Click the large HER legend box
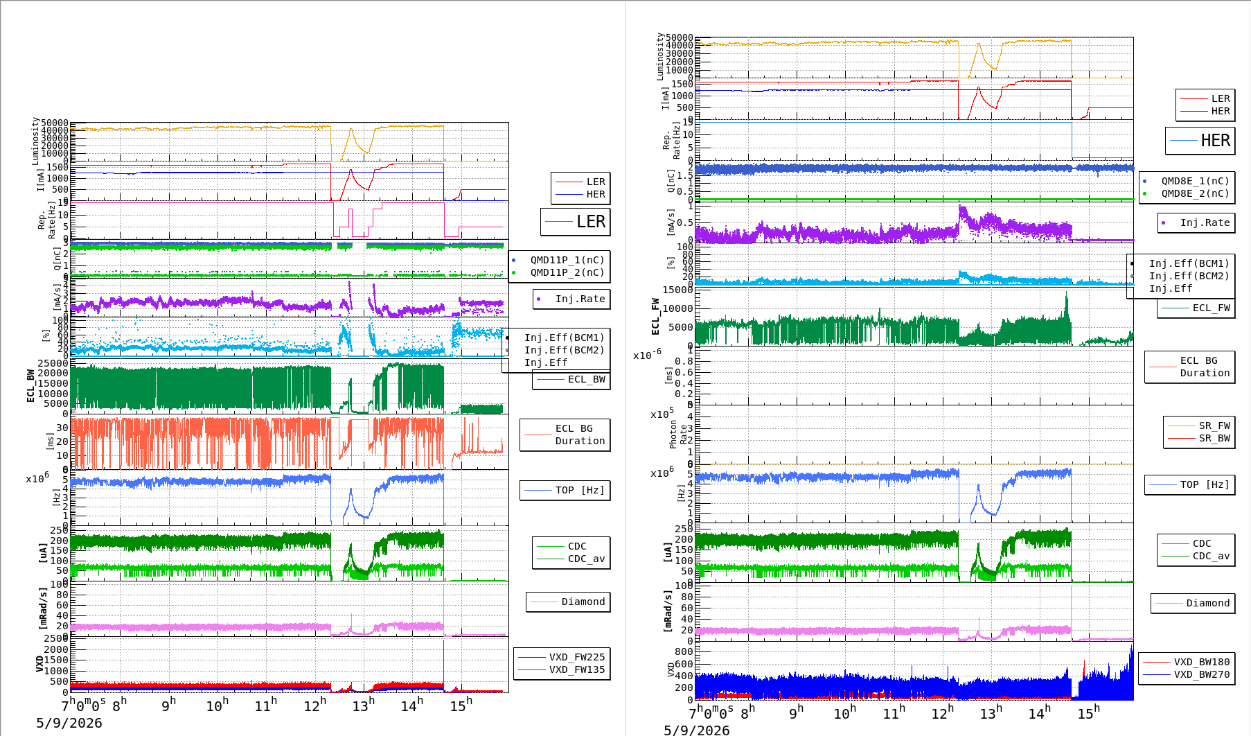Viewport: 1251px width, 736px height. [x=1200, y=141]
